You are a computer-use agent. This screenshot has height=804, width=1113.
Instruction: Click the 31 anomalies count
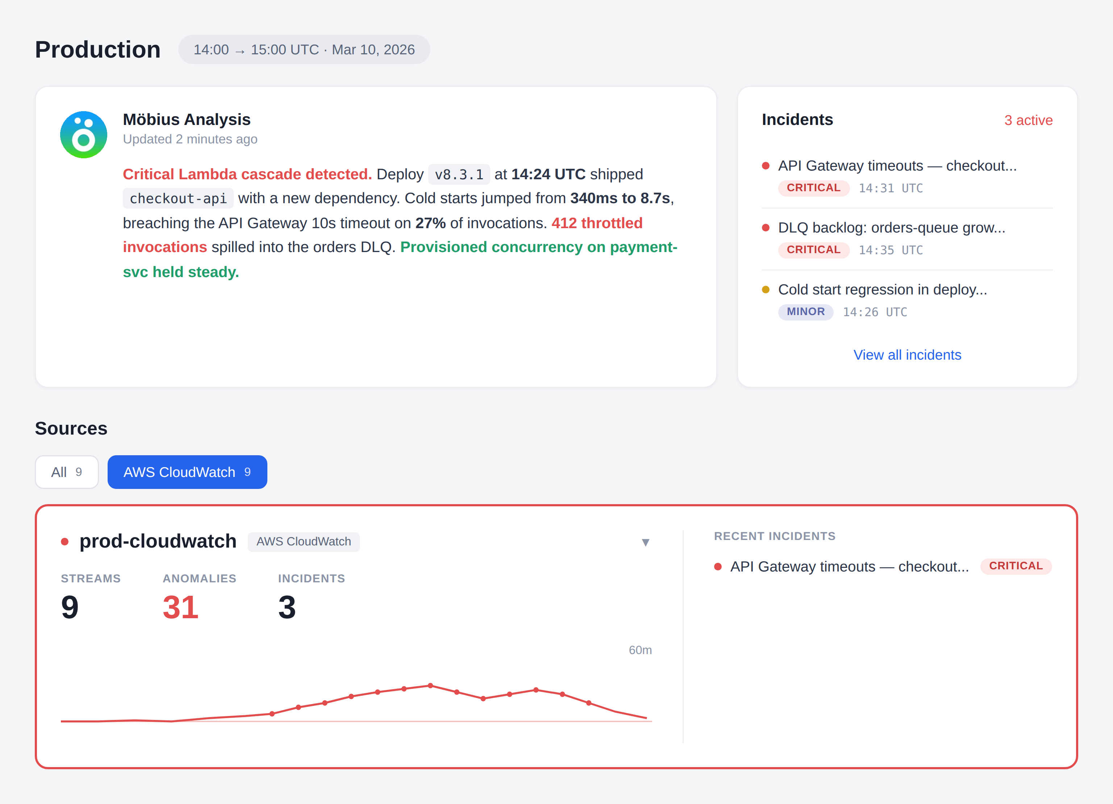[x=180, y=607]
